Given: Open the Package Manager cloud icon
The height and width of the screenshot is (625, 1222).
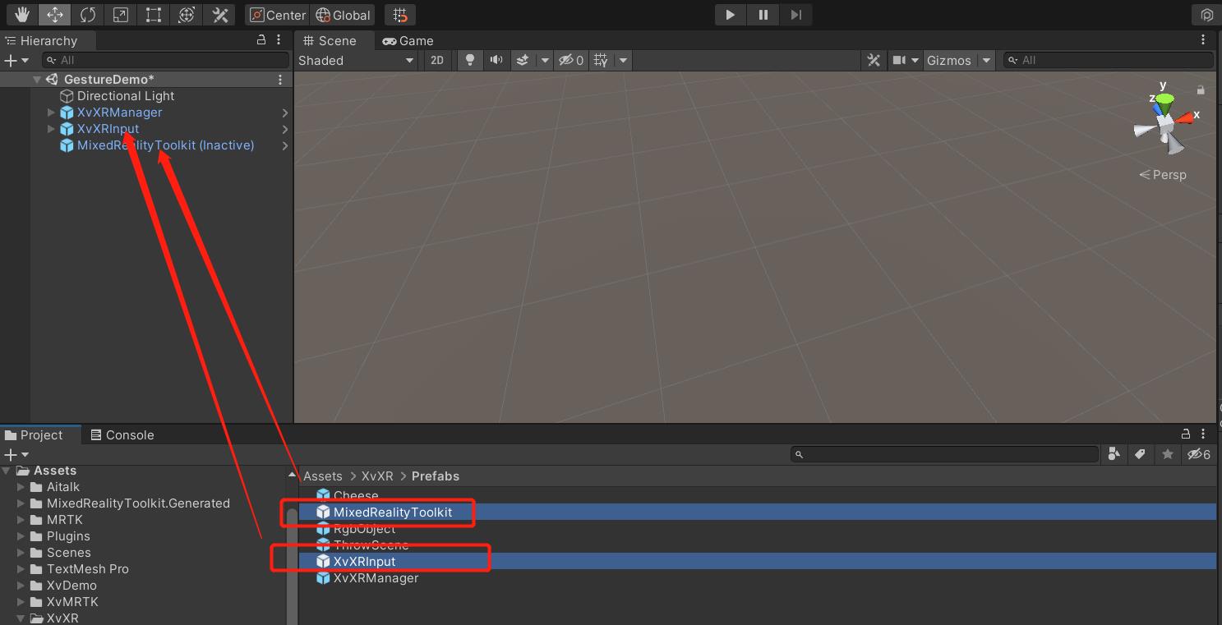Looking at the screenshot, I should 1206,15.
